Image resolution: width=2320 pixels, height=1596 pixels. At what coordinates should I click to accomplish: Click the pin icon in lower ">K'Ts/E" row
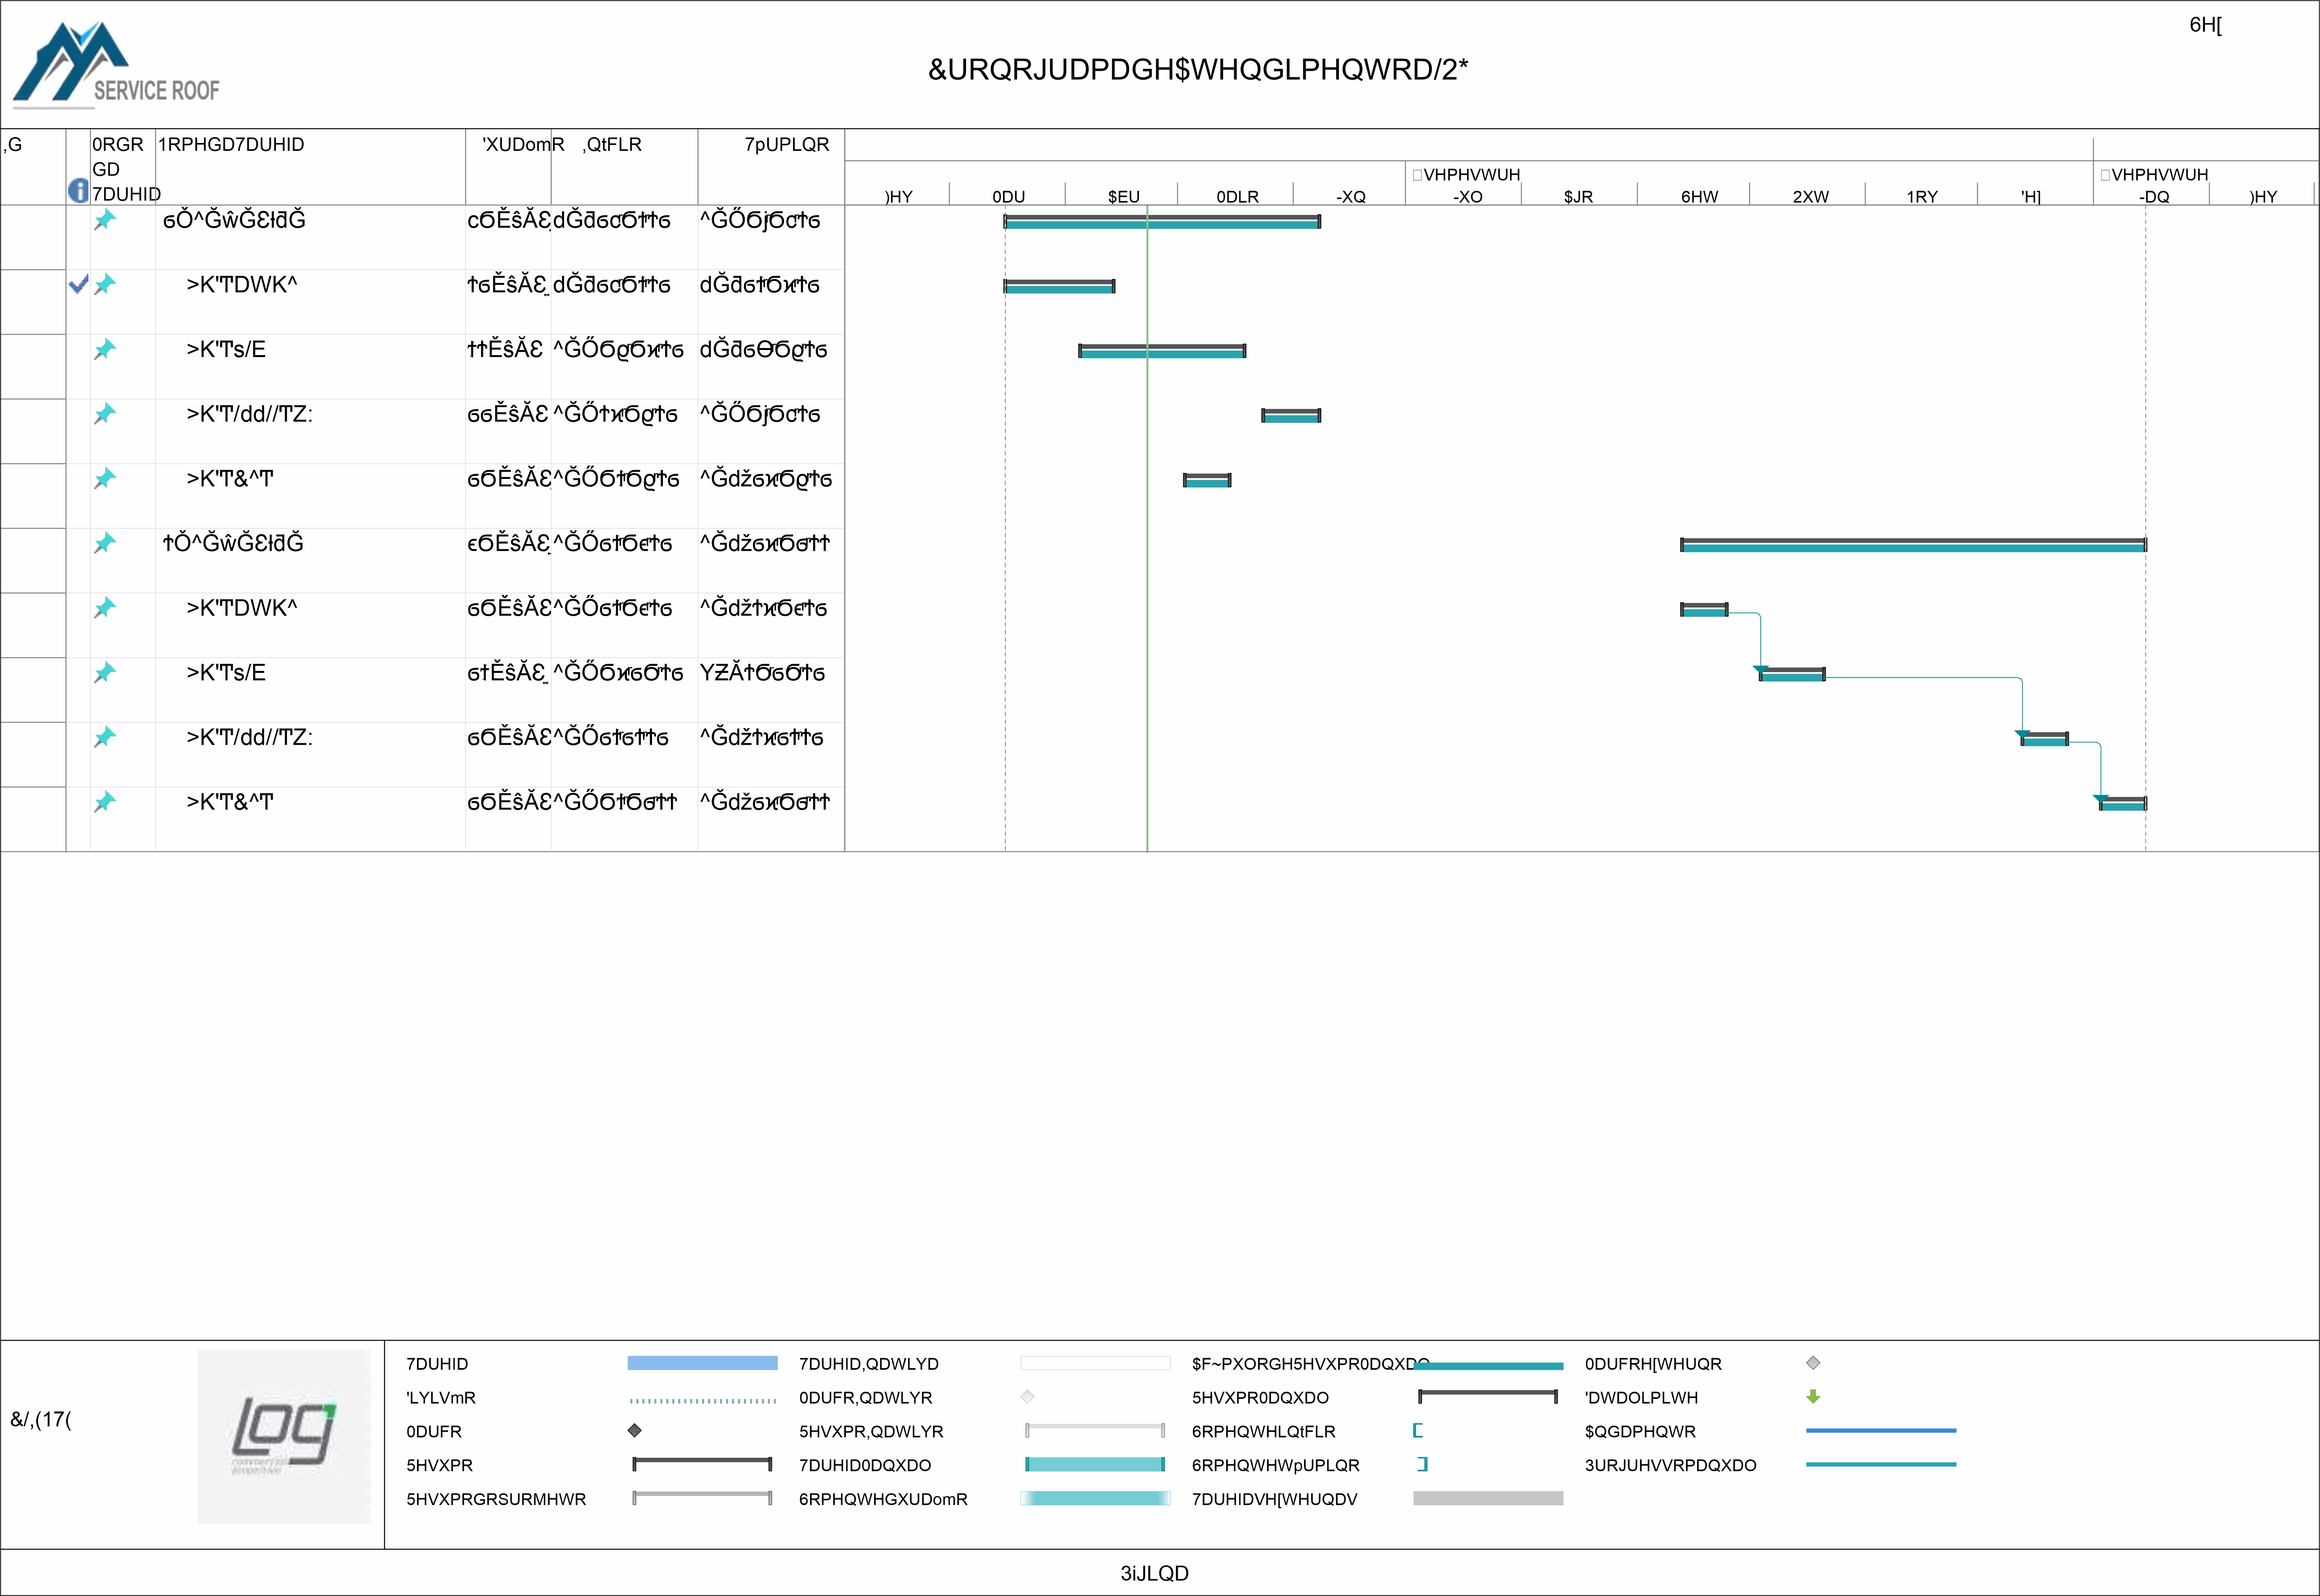pos(105,673)
